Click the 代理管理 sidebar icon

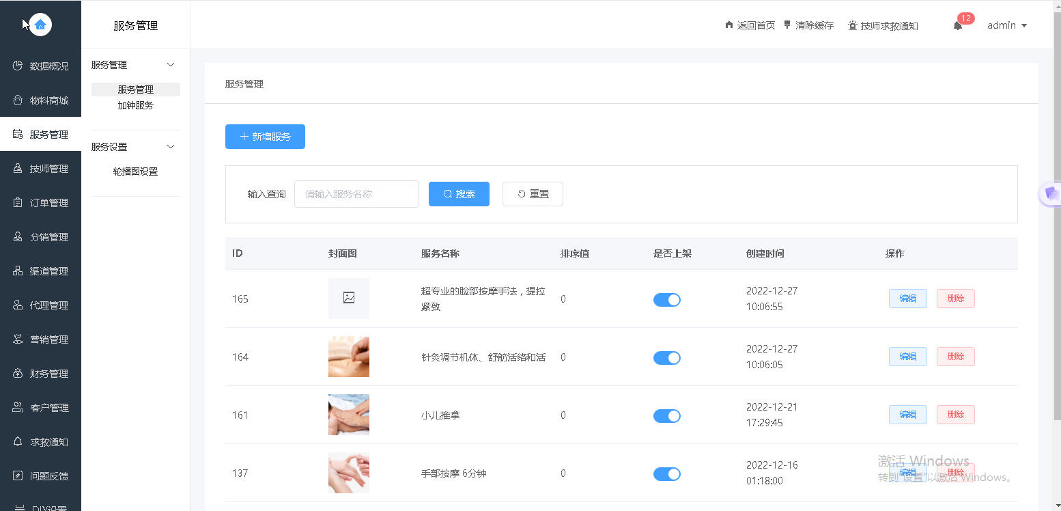pyautogui.click(x=18, y=305)
